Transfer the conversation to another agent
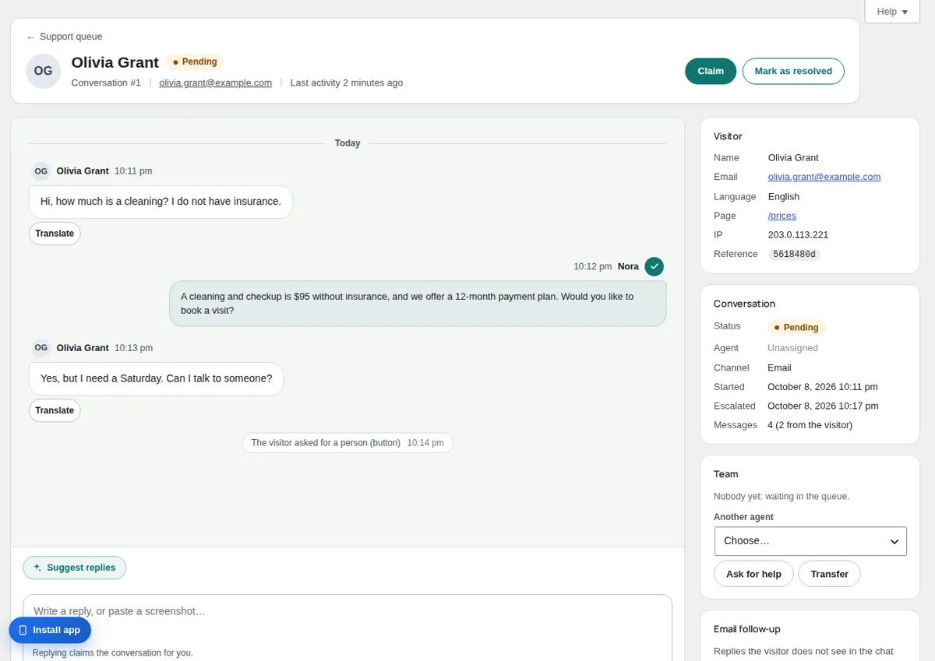 (829, 574)
